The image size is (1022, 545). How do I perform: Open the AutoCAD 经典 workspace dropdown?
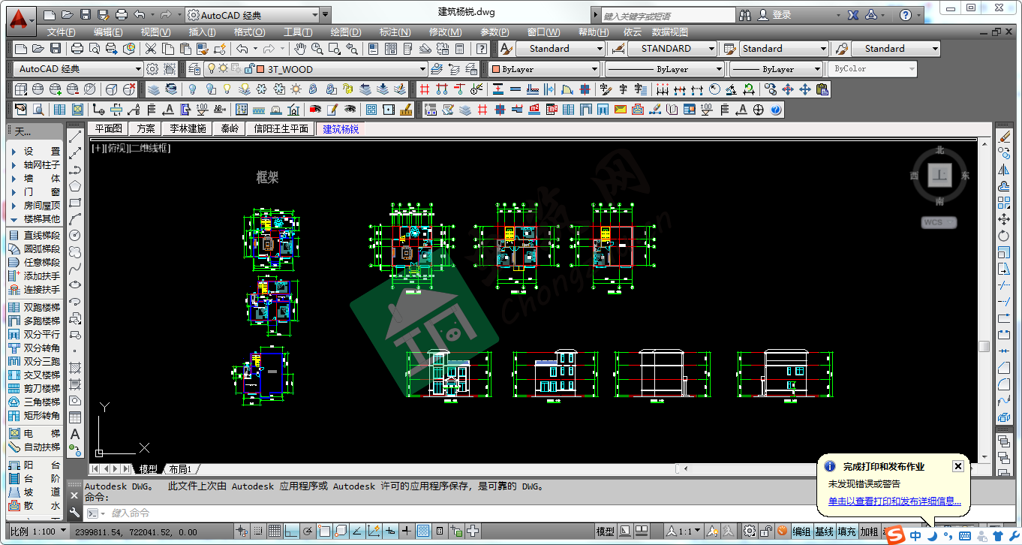click(x=137, y=69)
